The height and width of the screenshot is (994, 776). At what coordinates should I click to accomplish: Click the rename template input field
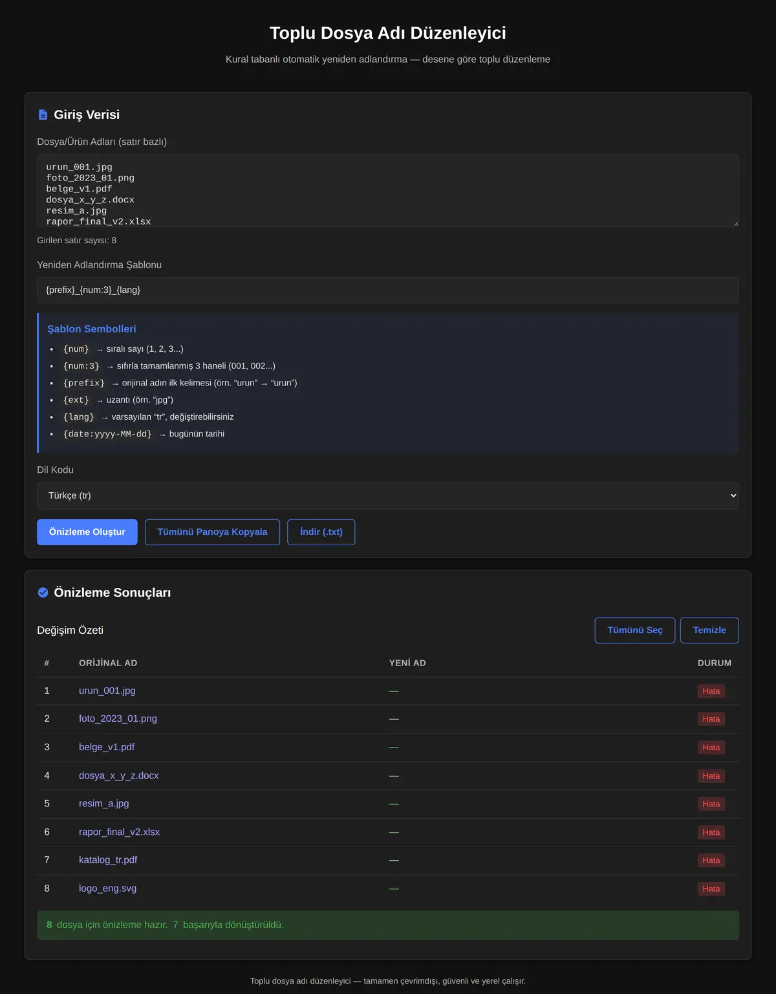coord(388,290)
